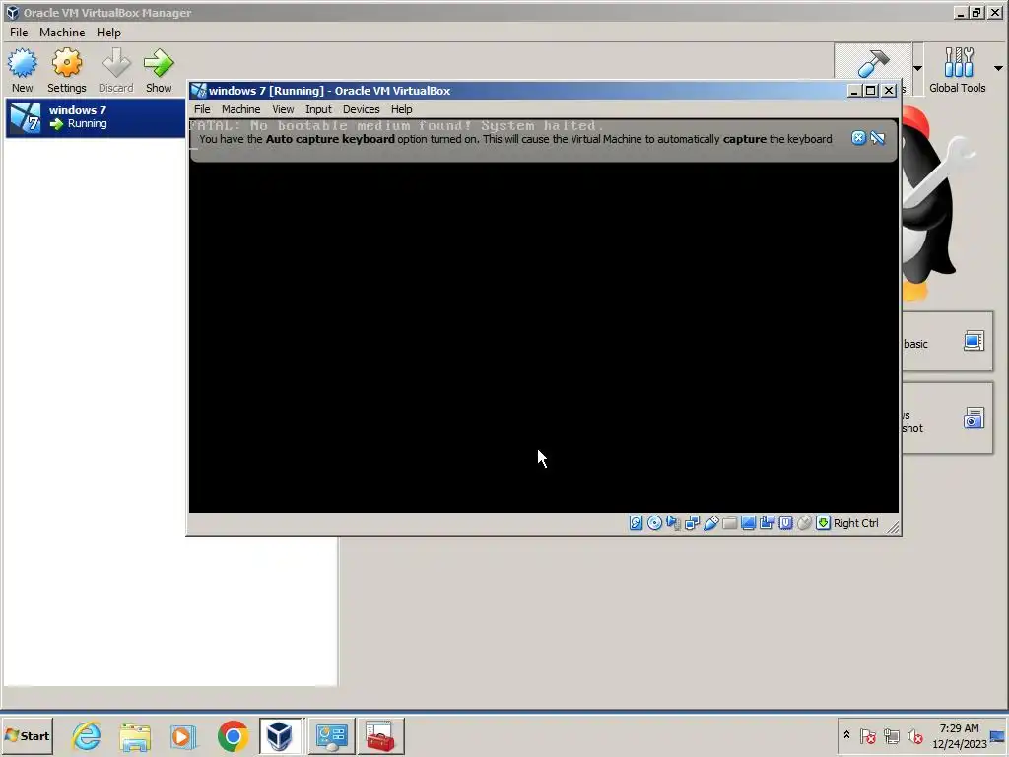Open File menu in VM window
The width and height of the screenshot is (1009, 757).
202,109
